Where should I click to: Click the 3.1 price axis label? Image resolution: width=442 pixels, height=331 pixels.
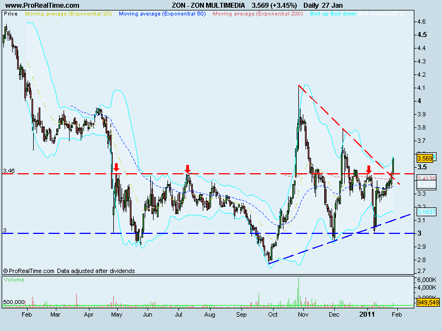(422, 220)
